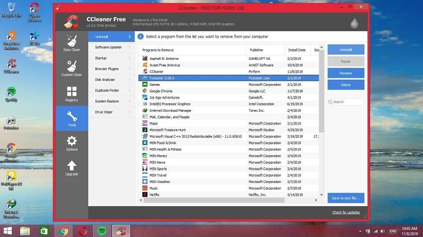Viewport: 423px width, 237px height.
Task: Open Google Chrome desktop shortcut
Action: (x=11, y=153)
